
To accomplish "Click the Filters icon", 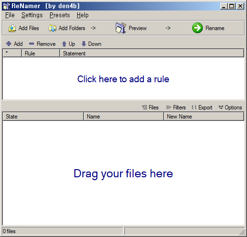I will coord(169,108).
